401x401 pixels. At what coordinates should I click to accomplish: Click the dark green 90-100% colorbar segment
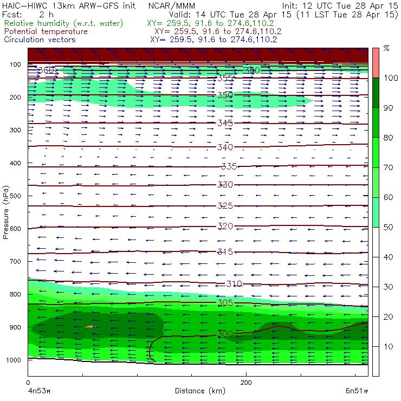click(376, 93)
